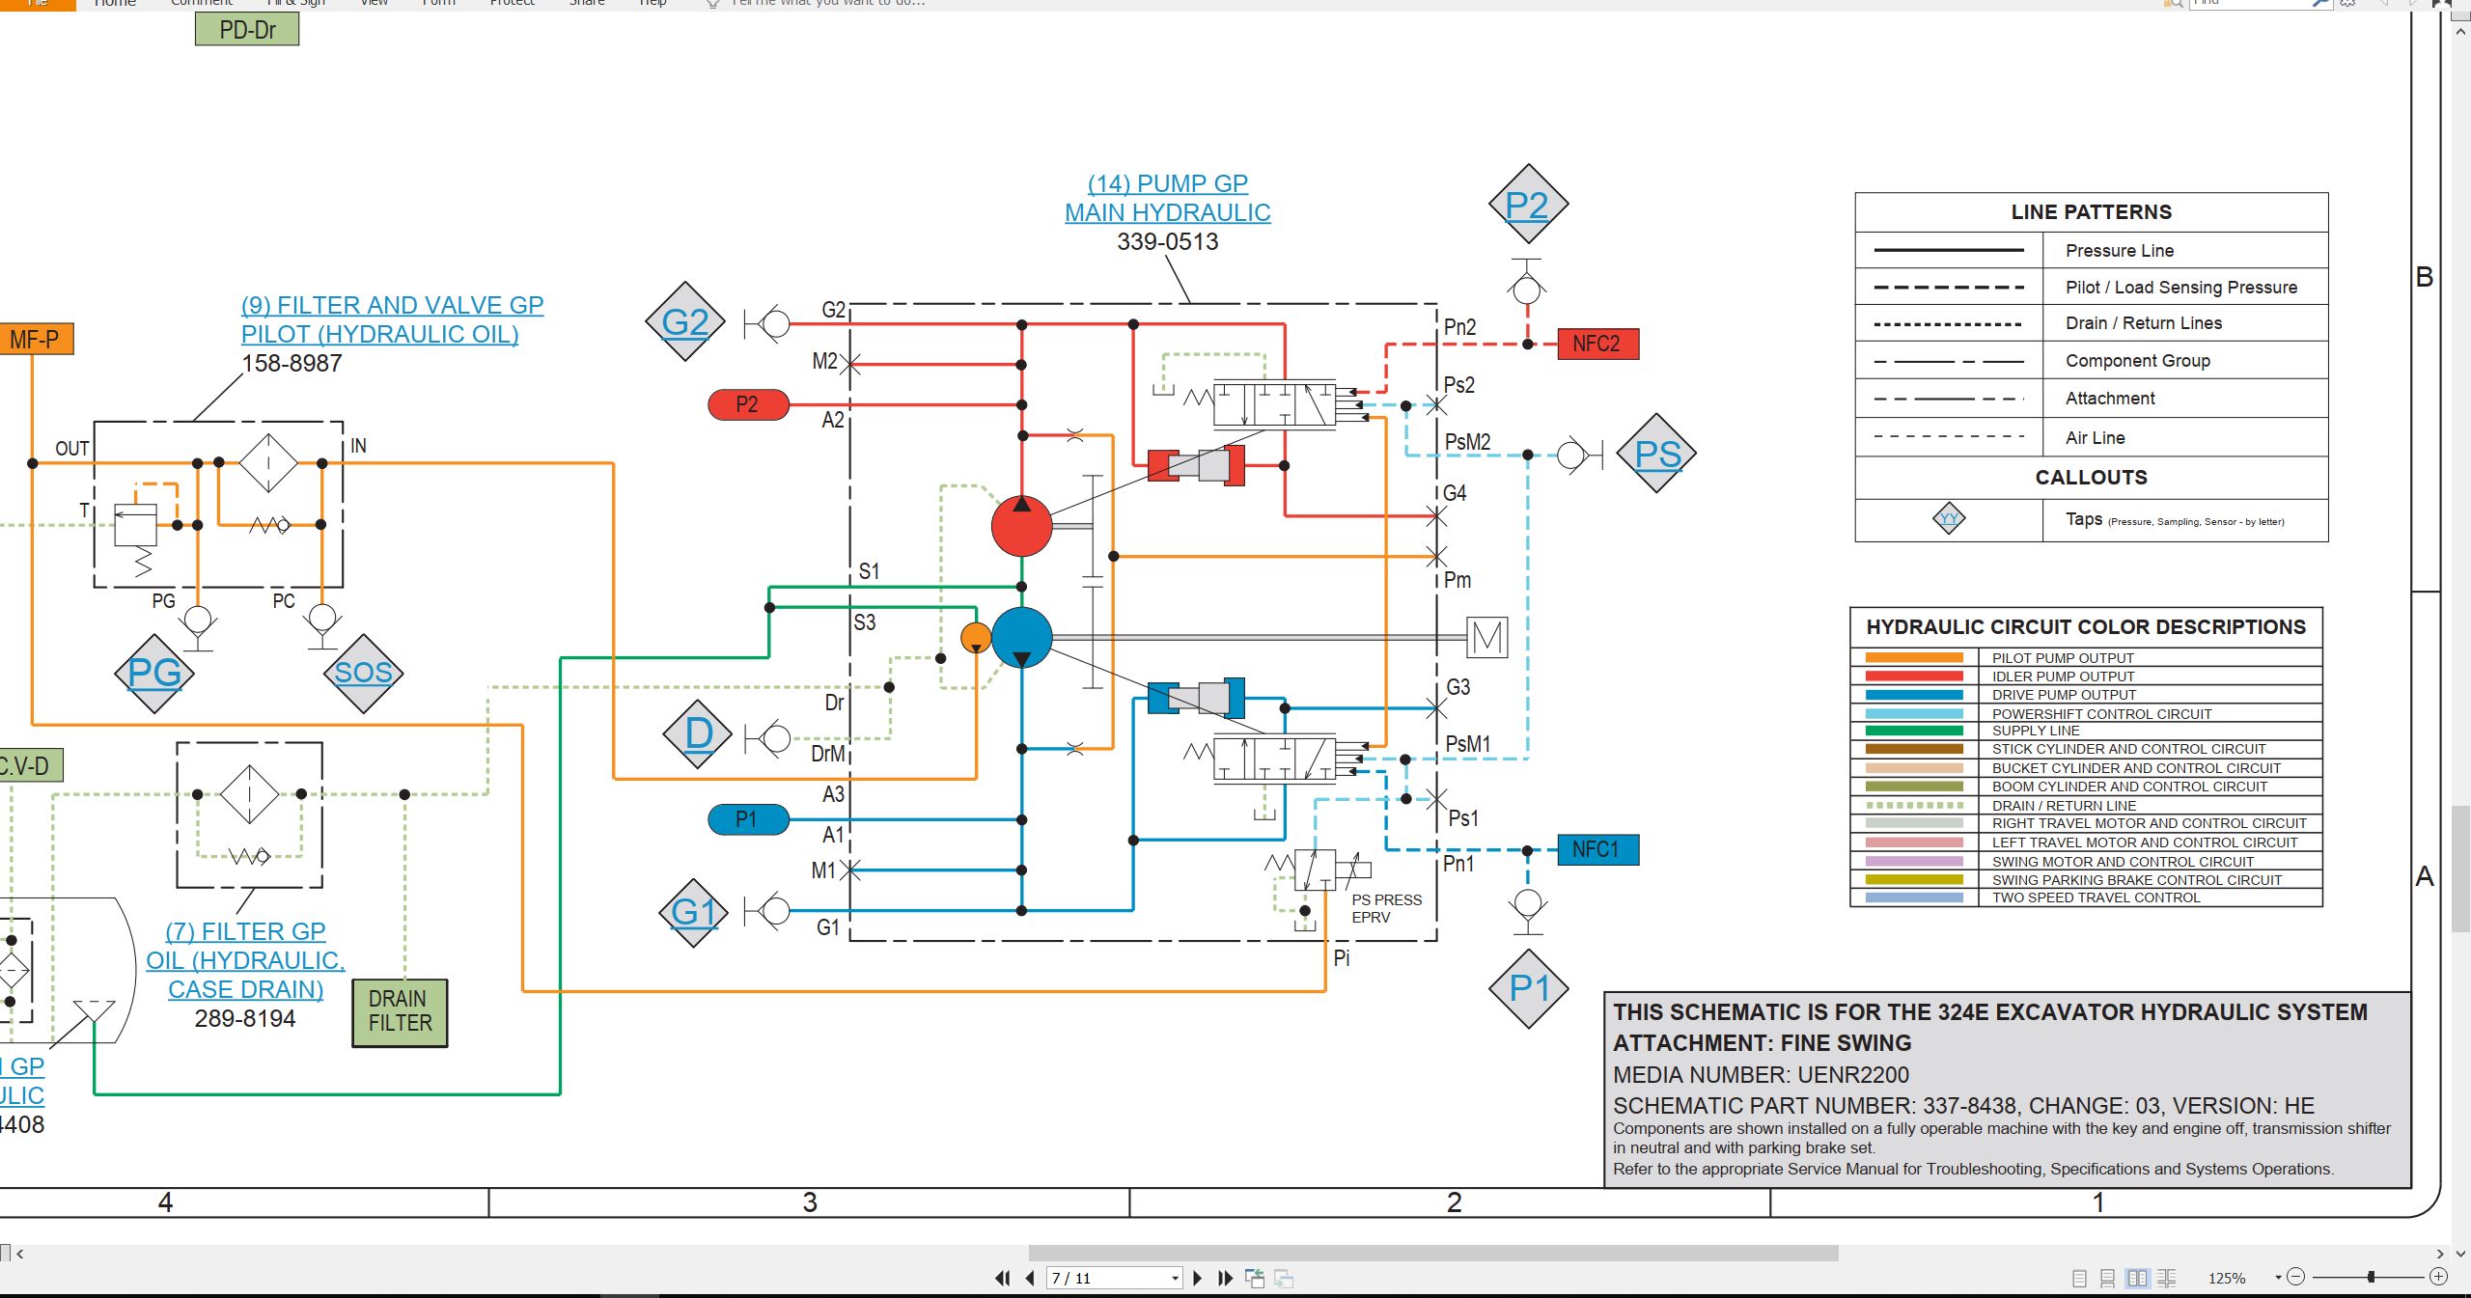Click the horizontal scrollbar thumb

pos(1433,1253)
